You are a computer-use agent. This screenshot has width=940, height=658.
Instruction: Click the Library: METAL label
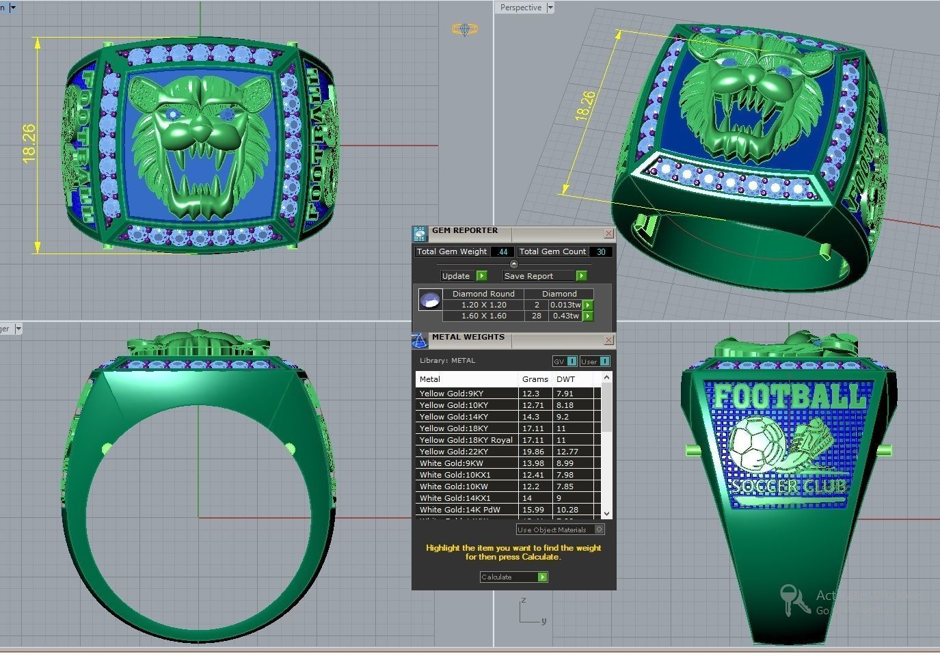[447, 361]
